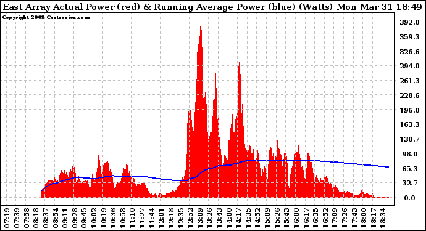Click the 07:39 time label
The height and width of the screenshot is (231, 426).
[x=17, y=218]
